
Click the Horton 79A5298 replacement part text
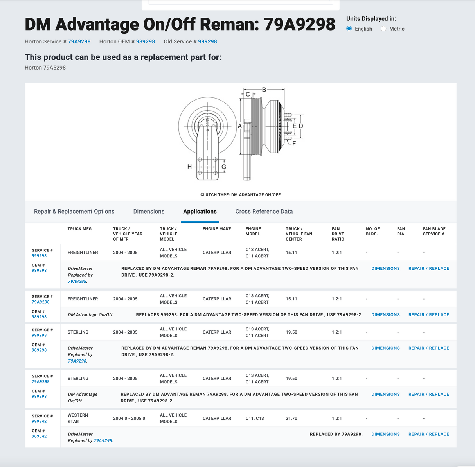[45, 68]
